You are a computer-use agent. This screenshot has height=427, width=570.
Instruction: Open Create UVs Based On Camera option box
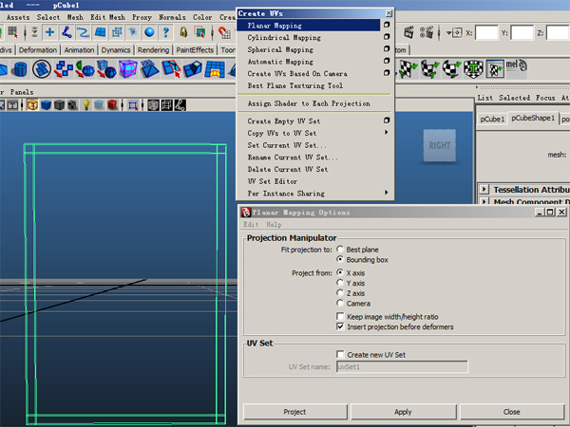pyautogui.click(x=387, y=73)
